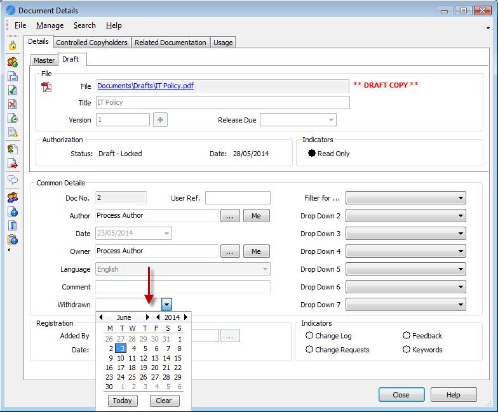The height and width of the screenshot is (412, 498).
Task: Switch to the Master sub-tab
Action: [44, 60]
